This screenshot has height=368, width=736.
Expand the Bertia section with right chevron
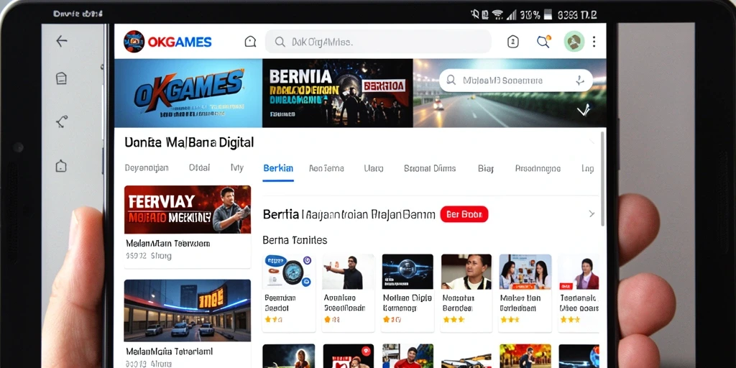pos(592,214)
